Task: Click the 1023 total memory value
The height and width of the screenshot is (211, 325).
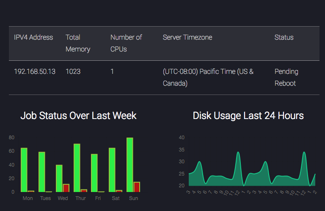Action: coord(73,71)
